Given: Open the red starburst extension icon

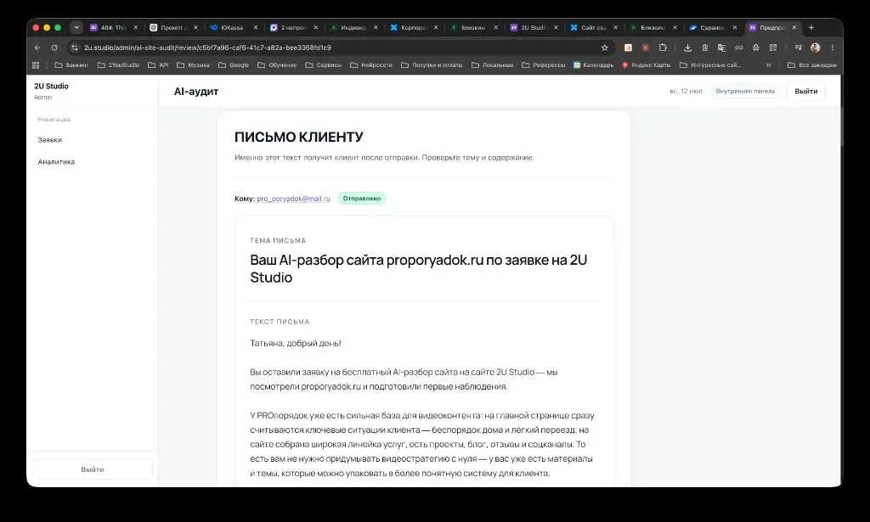Looking at the screenshot, I should click(x=646, y=48).
